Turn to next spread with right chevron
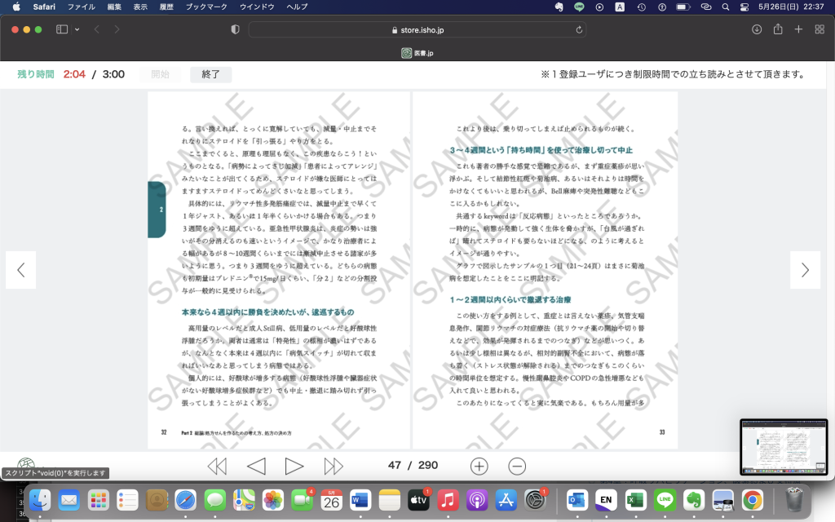Image resolution: width=835 pixels, height=522 pixels. click(805, 270)
